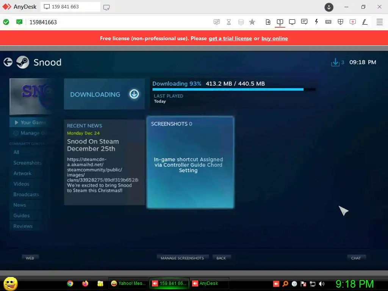Open the AnyDesk chat bubble icon

click(304, 22)
